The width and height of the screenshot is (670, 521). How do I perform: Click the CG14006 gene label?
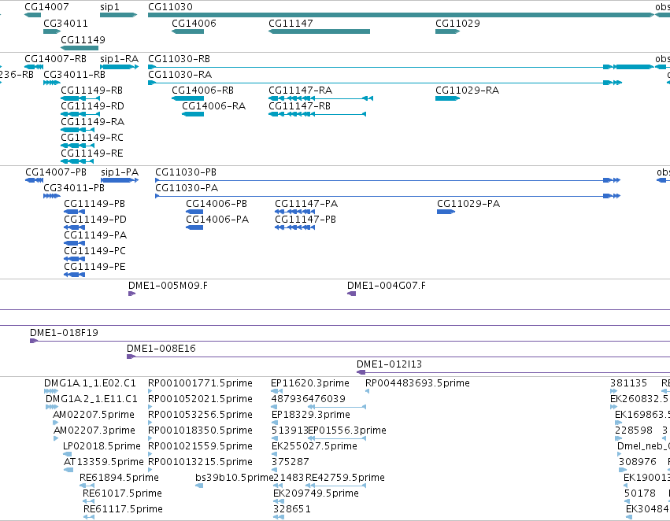tap(194, 23)
